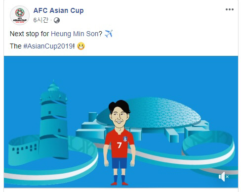Viewport: 241px width, 192px height.
Task: Click the AFC Asian Cup page name
Action: [x=58, y=10]
